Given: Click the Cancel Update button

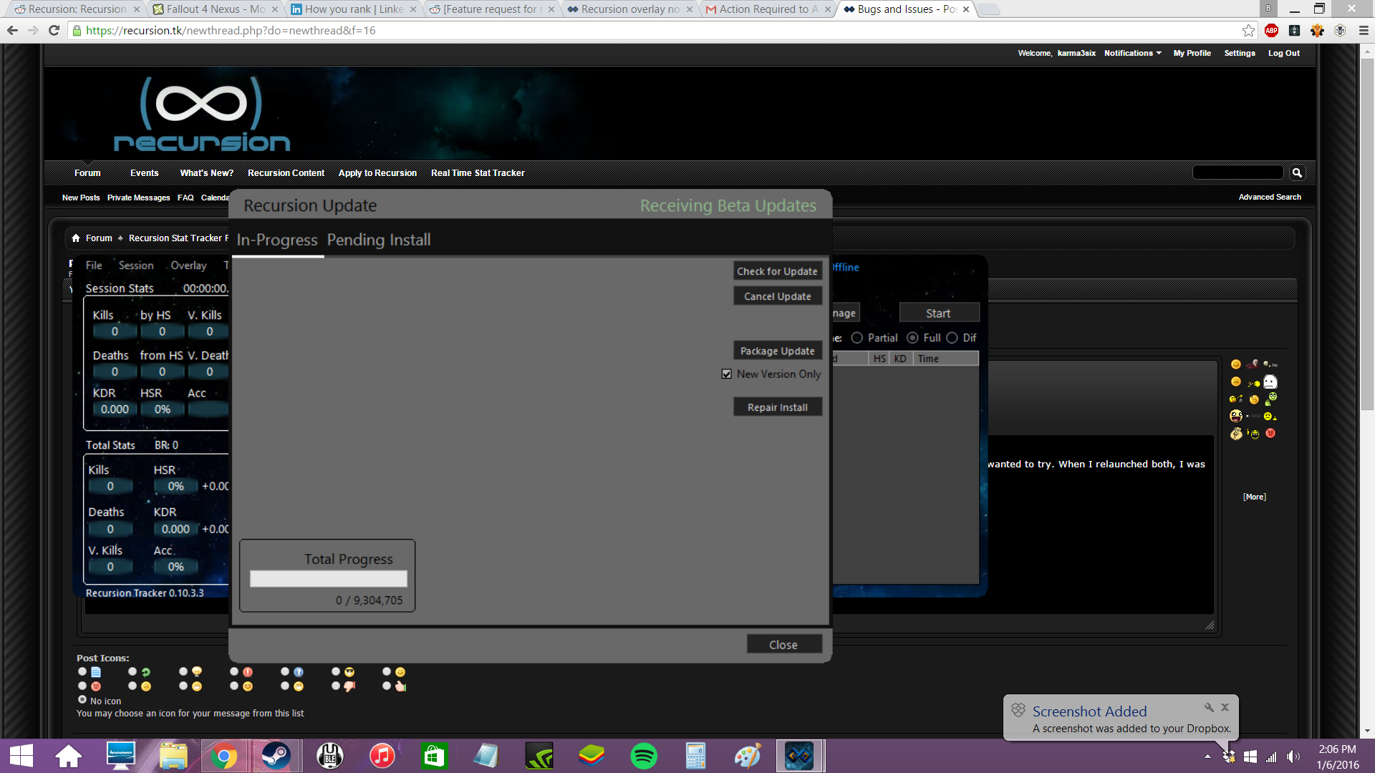Looking at the screenshot, I should [777, 296].
